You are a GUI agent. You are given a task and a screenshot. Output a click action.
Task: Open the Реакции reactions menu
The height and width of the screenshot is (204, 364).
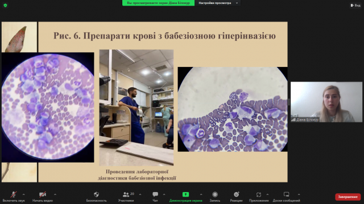point(237,197)
